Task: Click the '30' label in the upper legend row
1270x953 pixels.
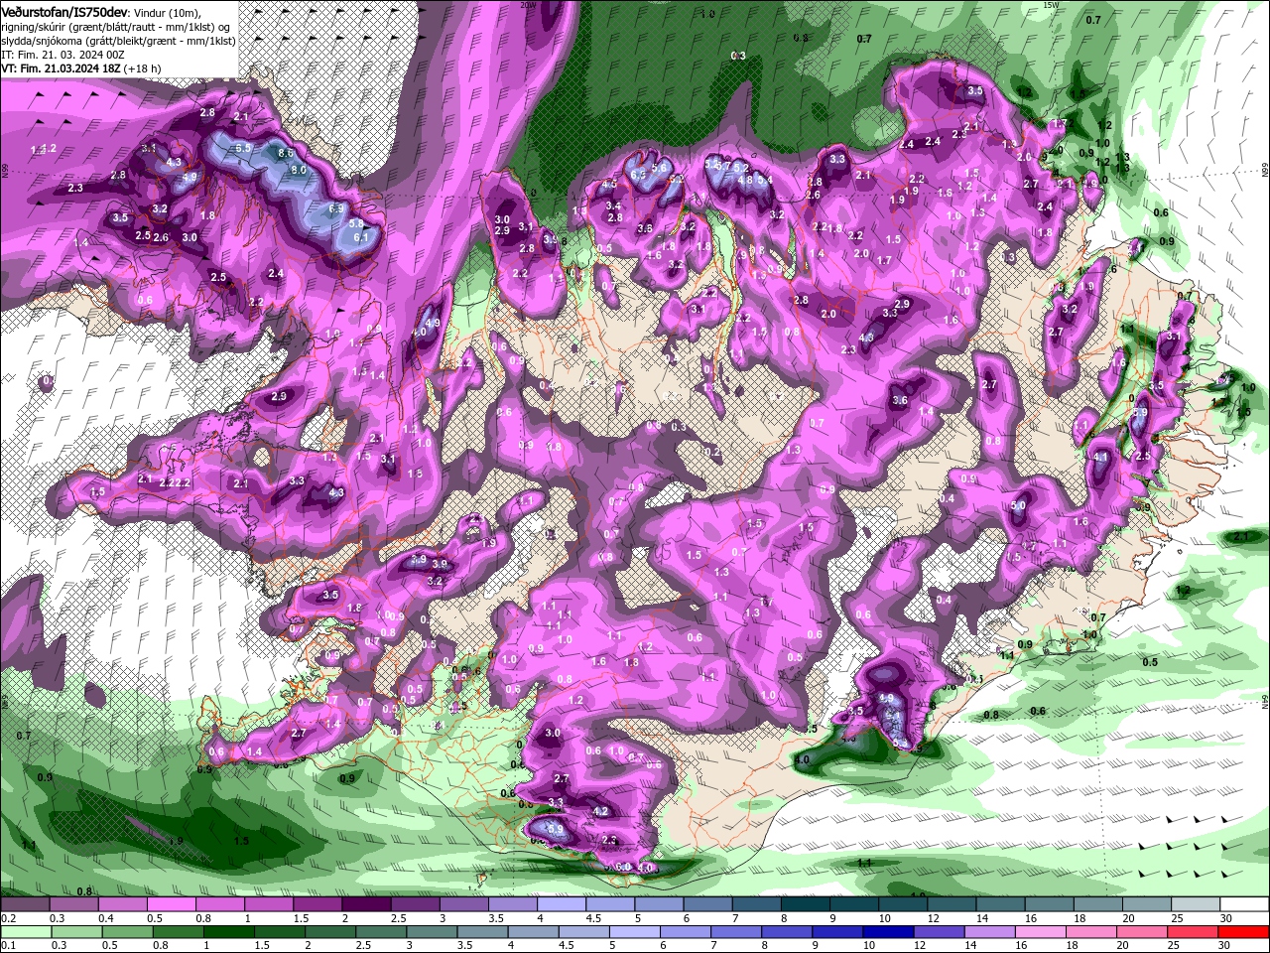Action: tap(1226, 918)
